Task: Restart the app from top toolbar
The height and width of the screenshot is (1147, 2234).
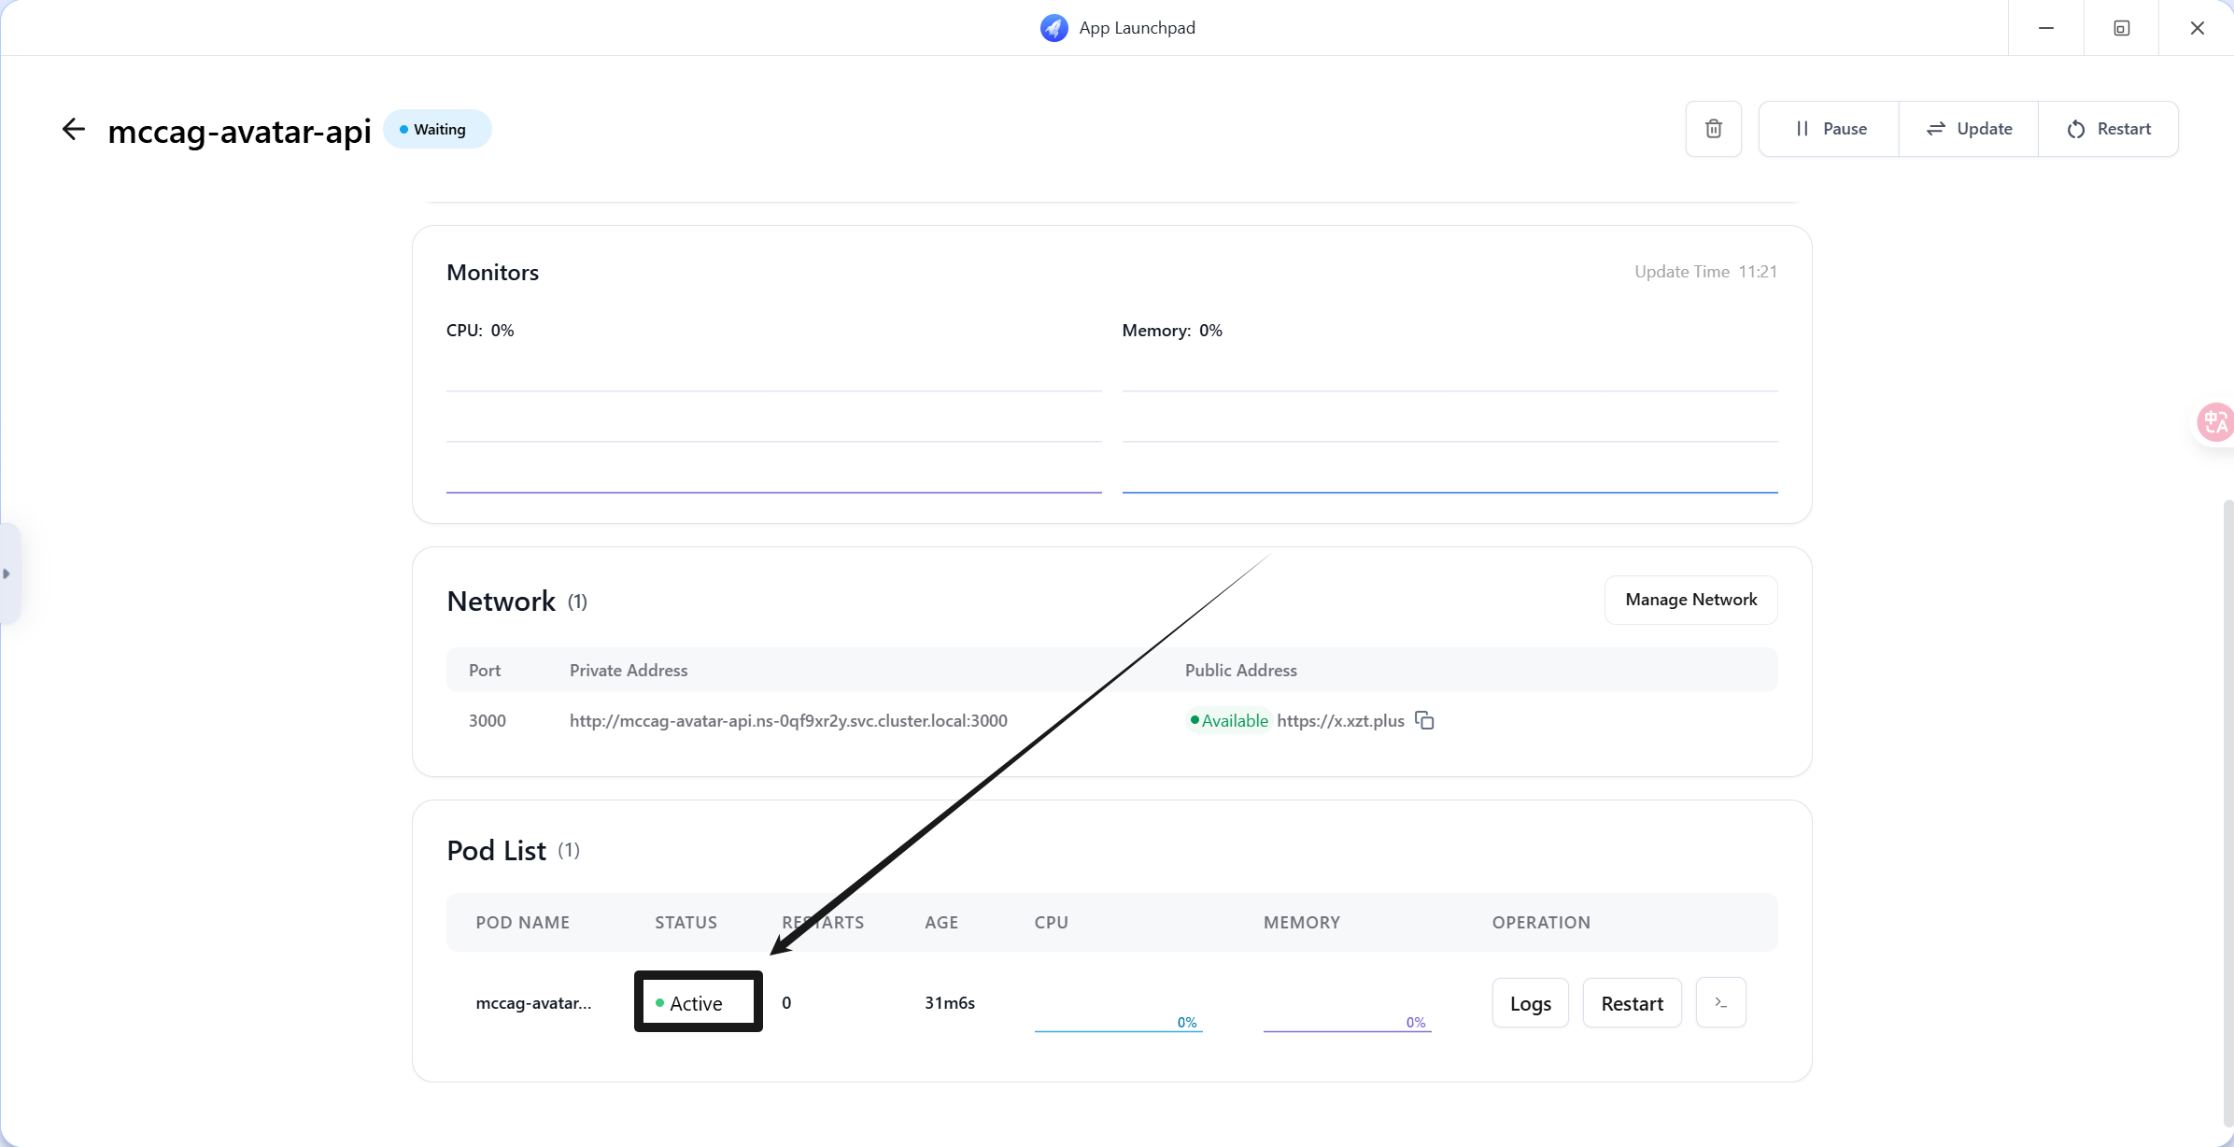Action: pos(2109,129)
